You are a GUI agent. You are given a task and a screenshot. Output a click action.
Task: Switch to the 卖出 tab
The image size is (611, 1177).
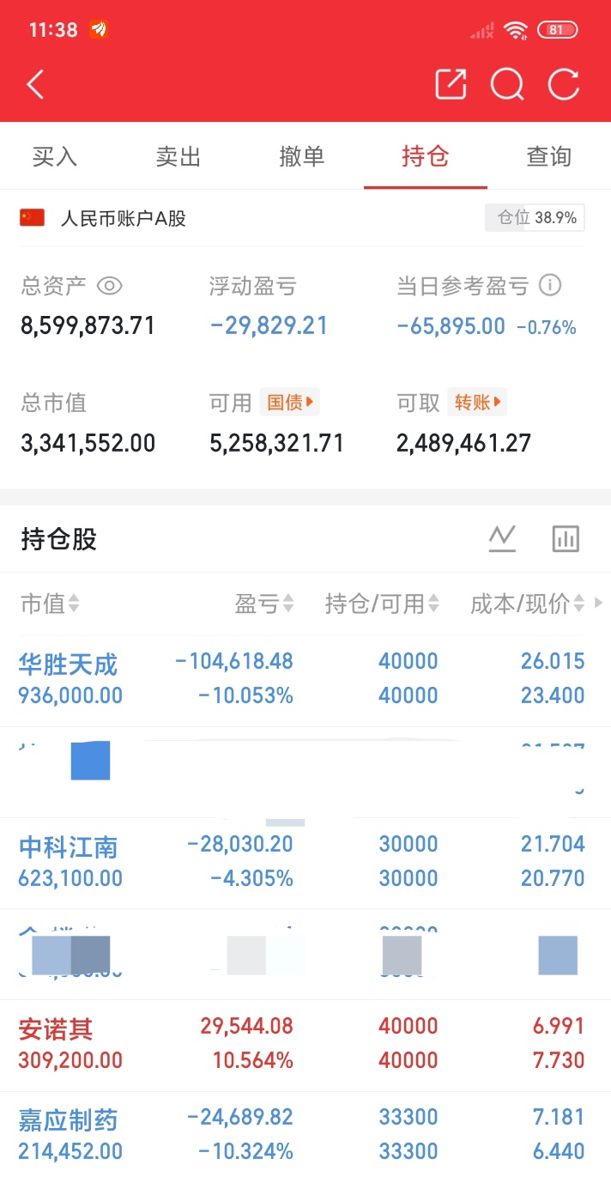pyautogui.click(x=178, y=156)
